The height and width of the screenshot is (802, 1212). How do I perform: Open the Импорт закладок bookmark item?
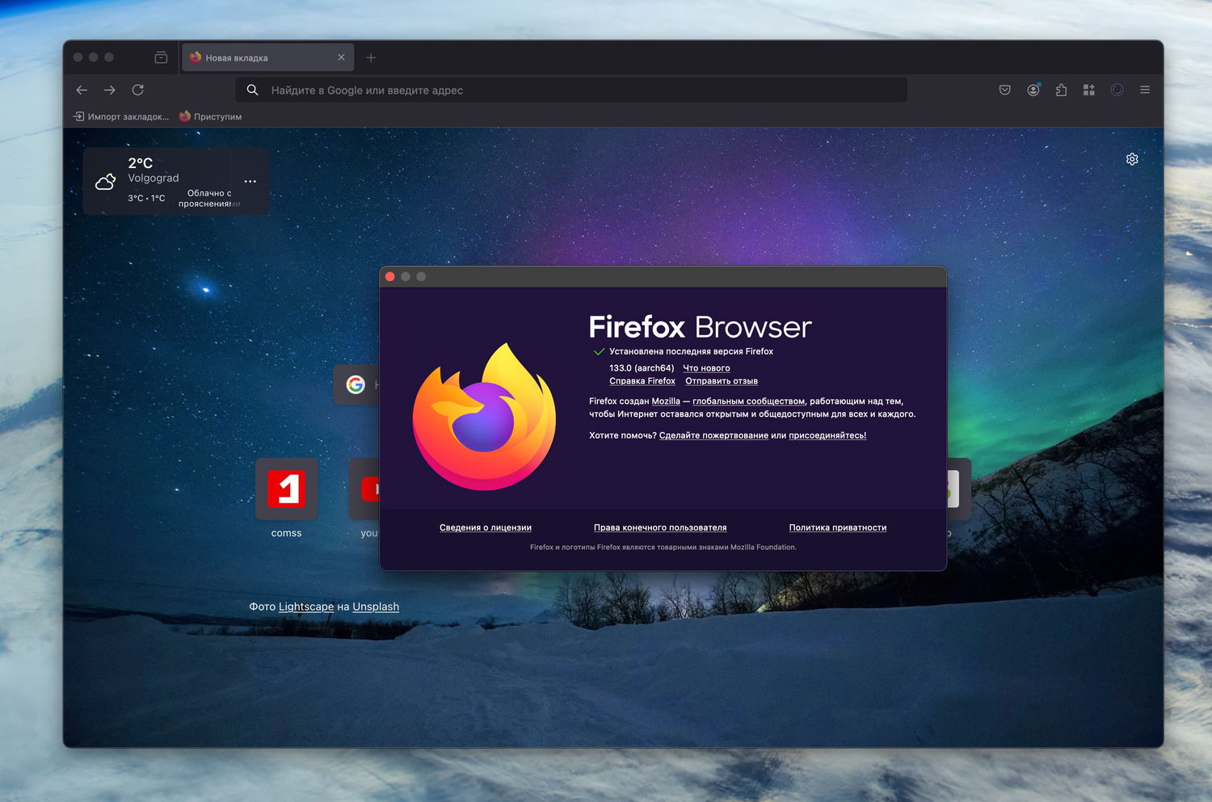point(121,116)
